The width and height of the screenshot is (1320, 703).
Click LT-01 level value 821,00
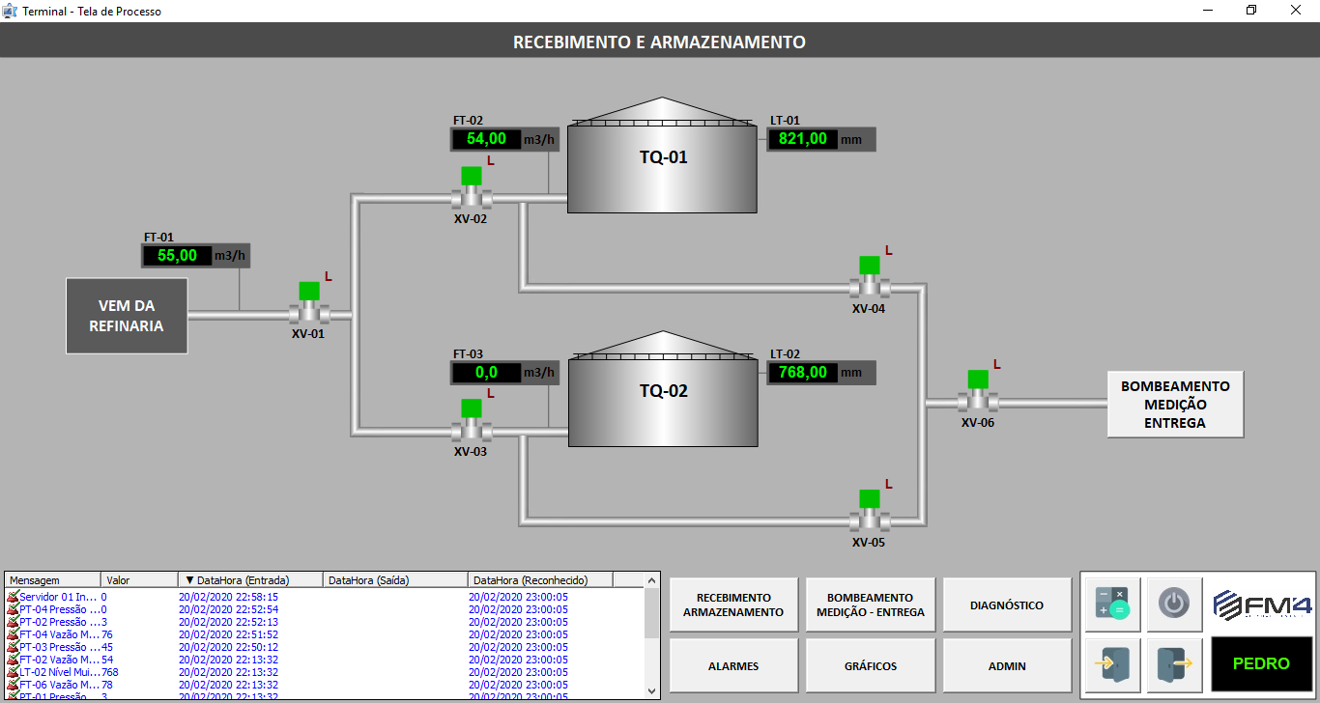click(x=803, y=139)
